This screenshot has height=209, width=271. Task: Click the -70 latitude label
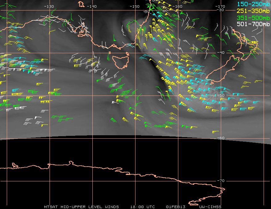tap(221, 181)
